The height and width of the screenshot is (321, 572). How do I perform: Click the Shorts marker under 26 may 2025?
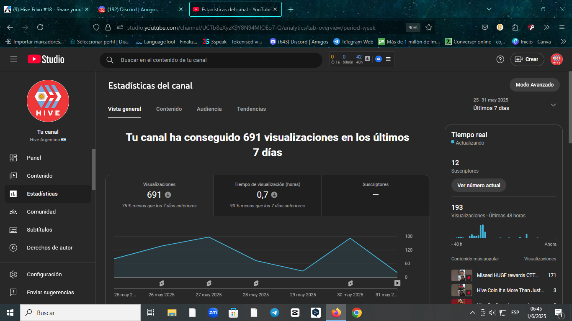pyautogui.click(x=162, y=283)
